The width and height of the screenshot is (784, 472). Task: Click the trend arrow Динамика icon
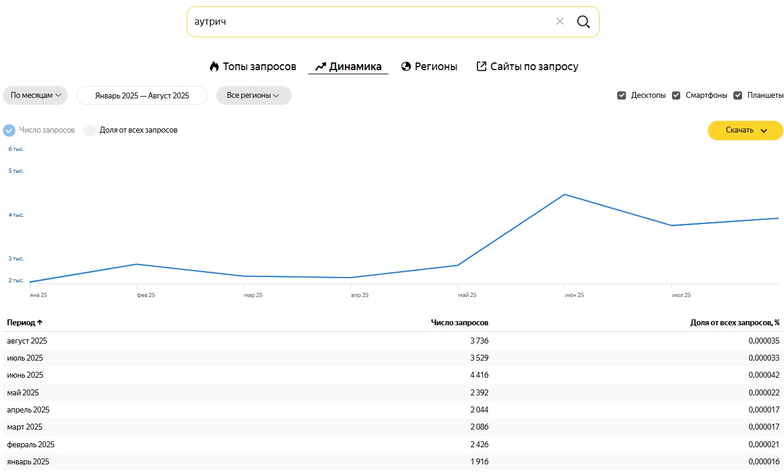(321, 67)
